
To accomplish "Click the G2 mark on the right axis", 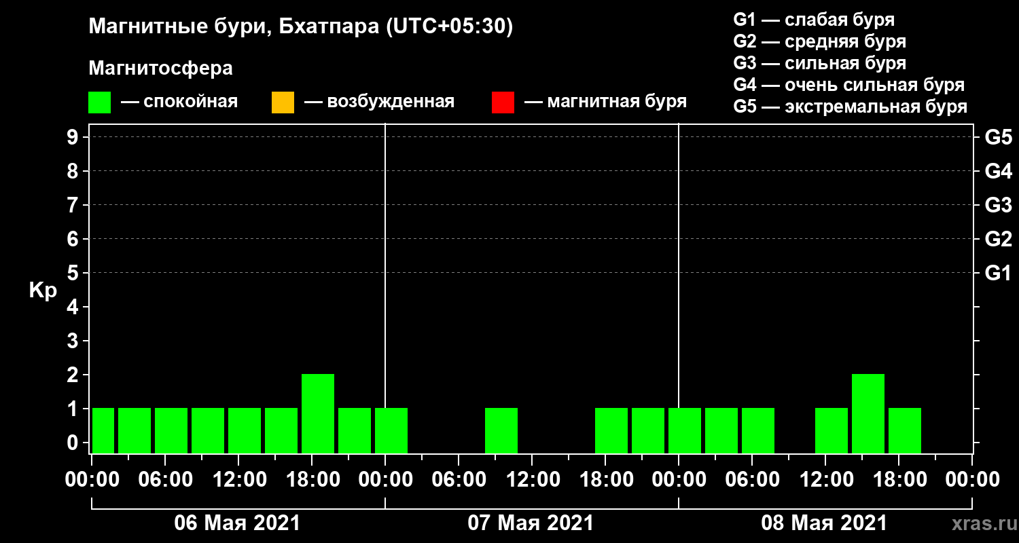I will (998, 239).
